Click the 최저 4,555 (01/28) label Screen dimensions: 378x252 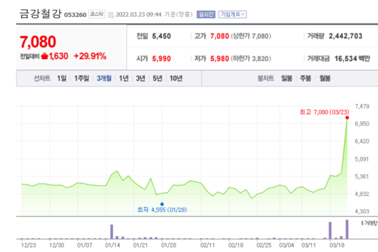[162, 210]
